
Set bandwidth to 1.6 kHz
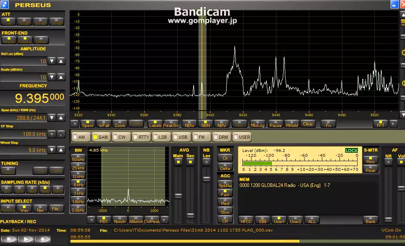[78, 201]
